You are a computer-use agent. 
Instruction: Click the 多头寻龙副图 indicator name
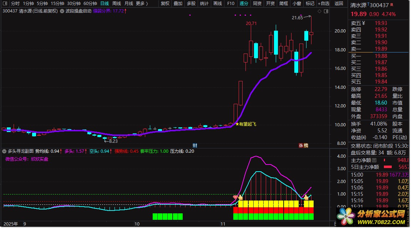[x=21, y=151]
